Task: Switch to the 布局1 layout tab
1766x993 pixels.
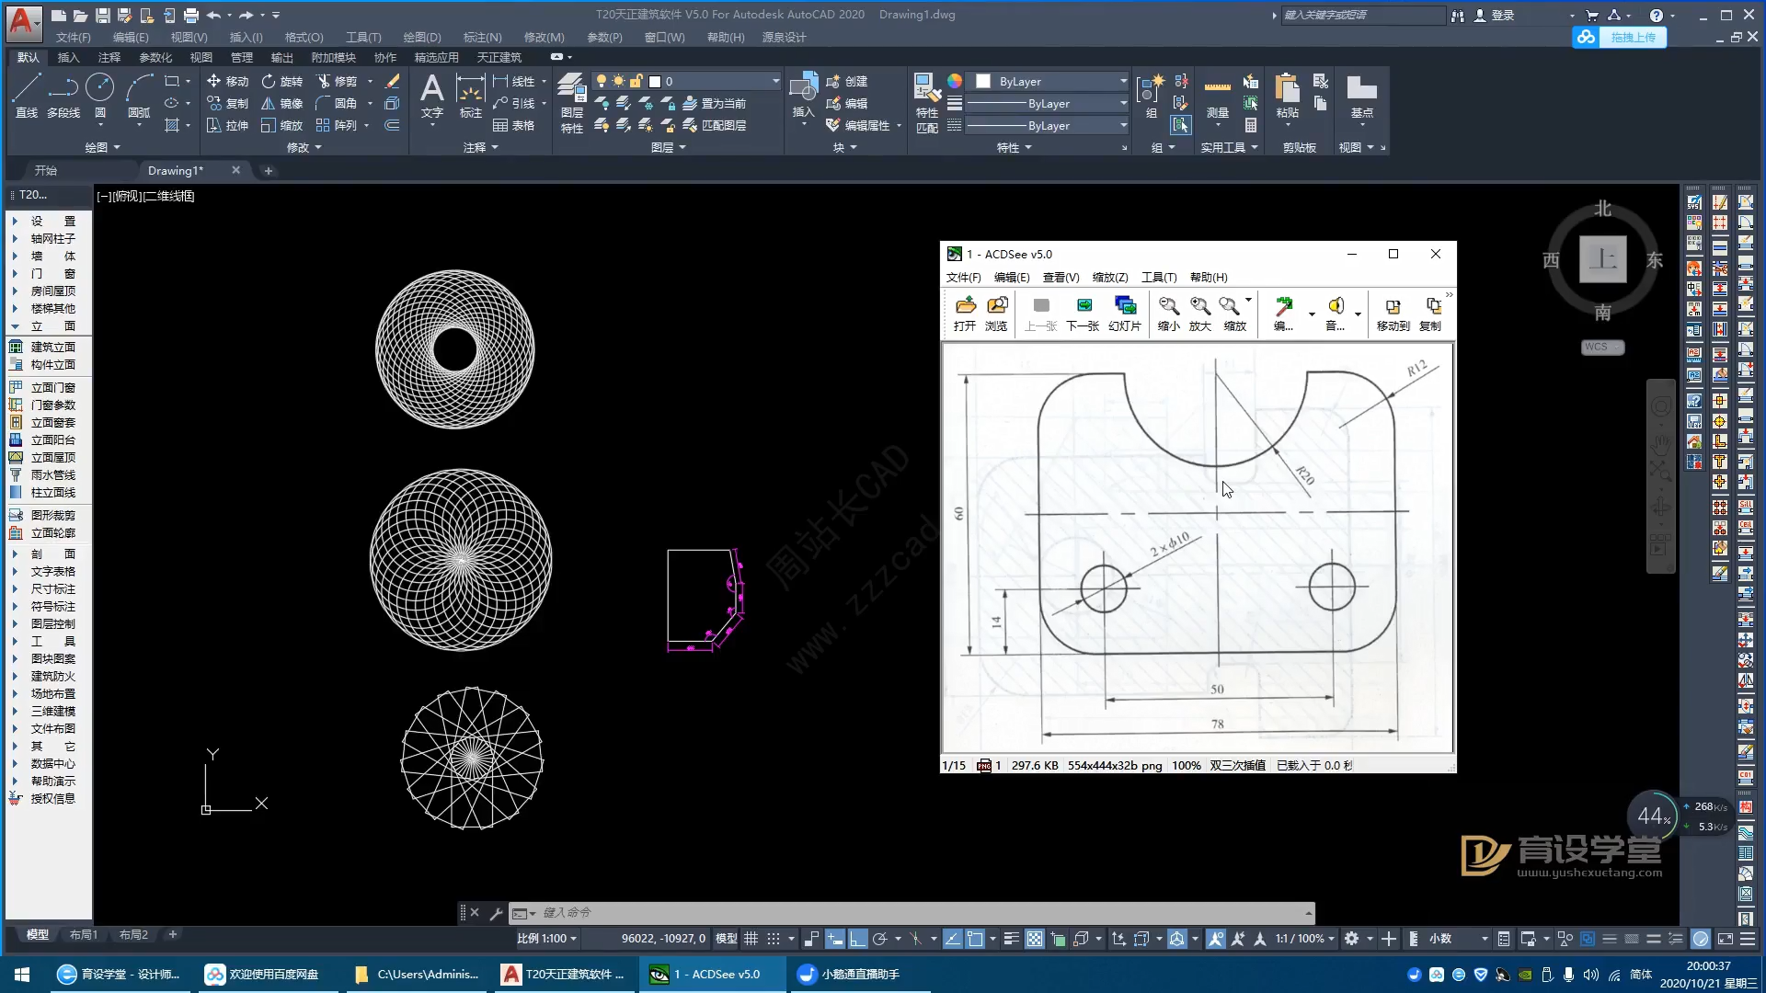Action: 83,934
